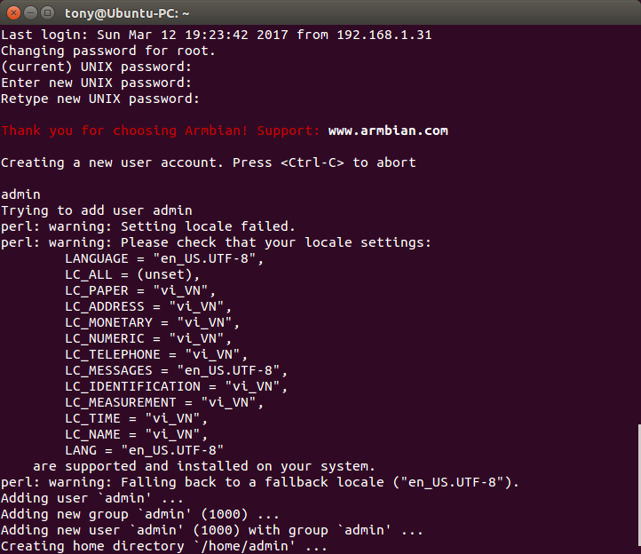Click the LC_ALL = (unset) line
Screen dimensions: 641x554
(132, 274)
